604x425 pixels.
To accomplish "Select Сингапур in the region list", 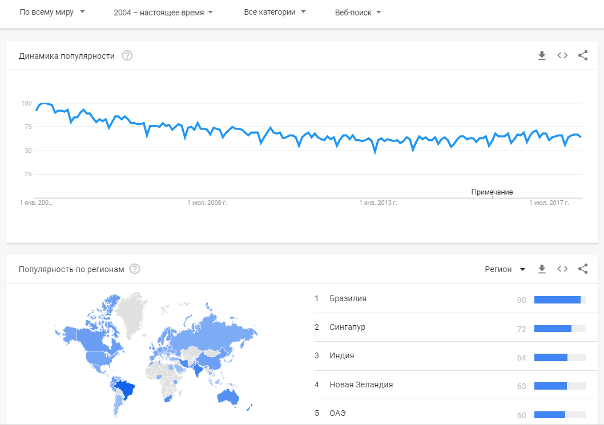I will click(347, 327).
